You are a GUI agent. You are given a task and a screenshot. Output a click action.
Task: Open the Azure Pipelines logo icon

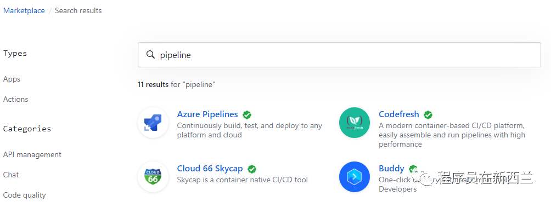pos(153,123)
